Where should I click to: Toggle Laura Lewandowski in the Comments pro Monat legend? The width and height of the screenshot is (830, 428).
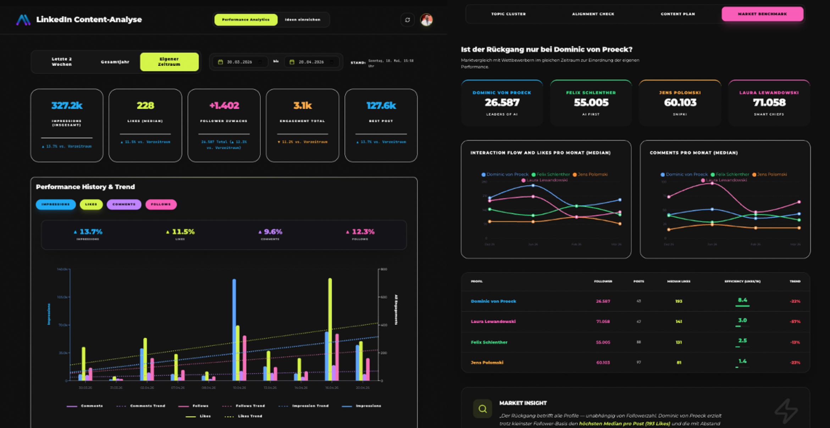coord(724,180)
